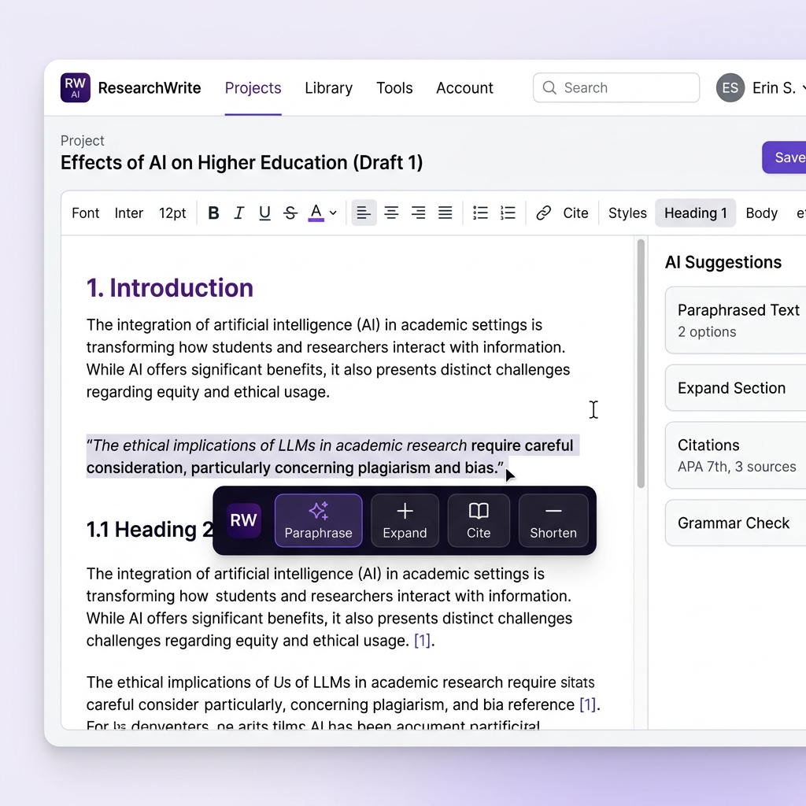Open citation [1] after ethical usage
Viewport: 806px width, 806px height.
click(422, 641)
